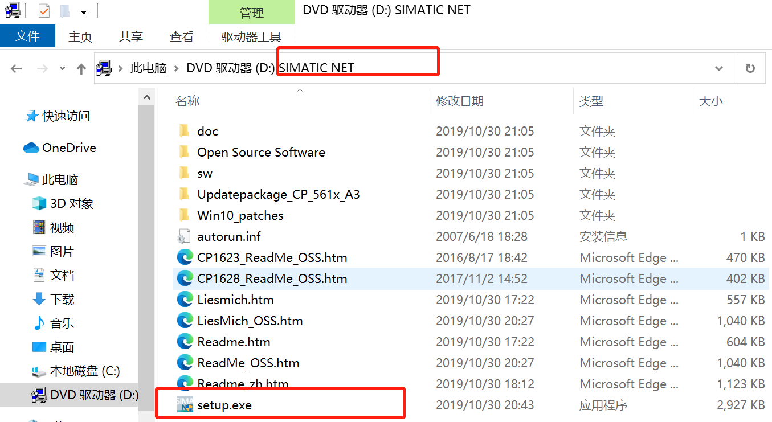Click the Liesmich.htm file name
The width and height of the screenshot is (772, 422).
click(x=235, y=300)
